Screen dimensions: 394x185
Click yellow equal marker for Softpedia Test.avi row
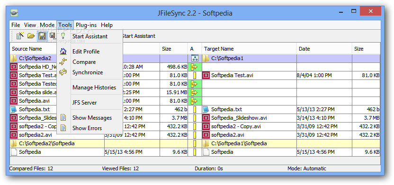[195, 76]
